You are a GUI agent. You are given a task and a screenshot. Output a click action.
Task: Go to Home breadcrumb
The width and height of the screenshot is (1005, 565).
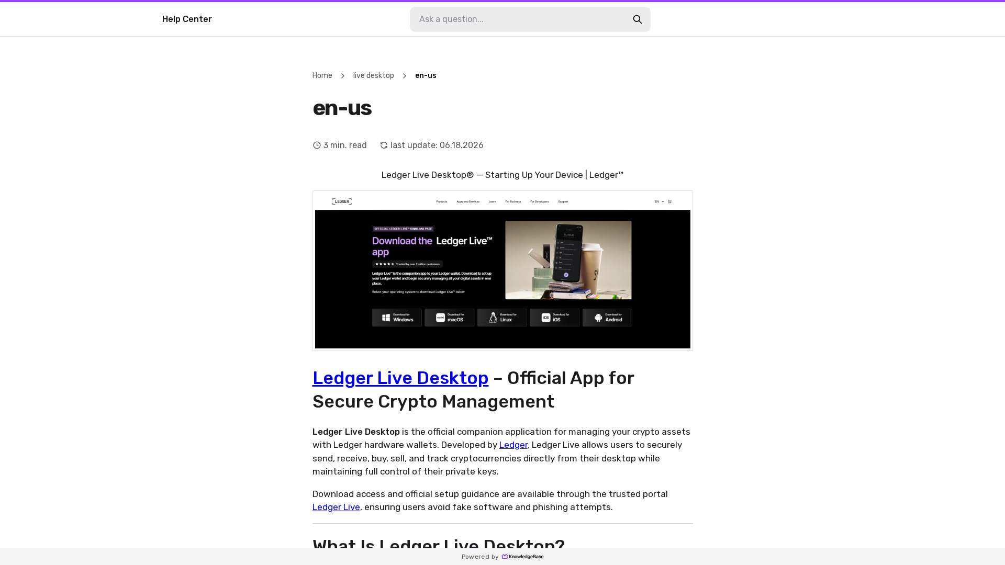(x=322, y=76)
